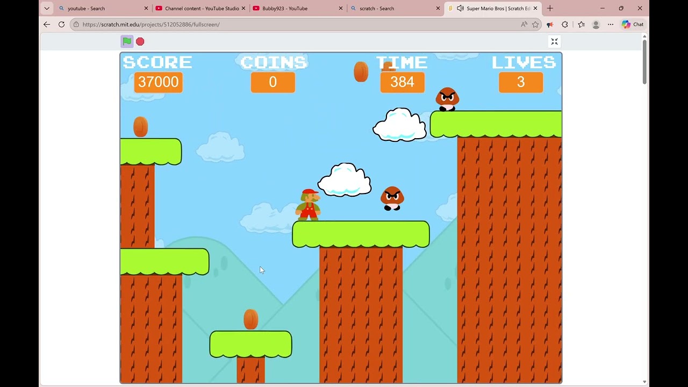Screen dimensions: 688x387
Task: Click the coin above the upper left platform
Action: coord(140,127)
